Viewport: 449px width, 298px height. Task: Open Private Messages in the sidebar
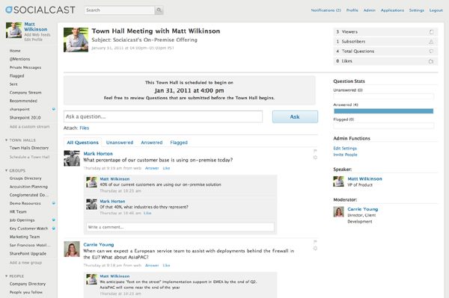click(25, 67)
